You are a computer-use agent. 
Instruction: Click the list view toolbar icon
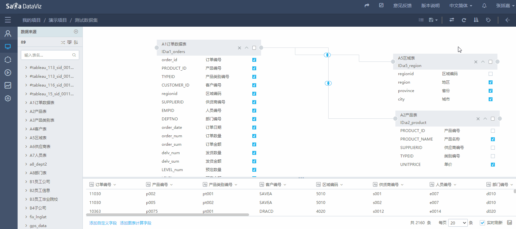[421, 20]
